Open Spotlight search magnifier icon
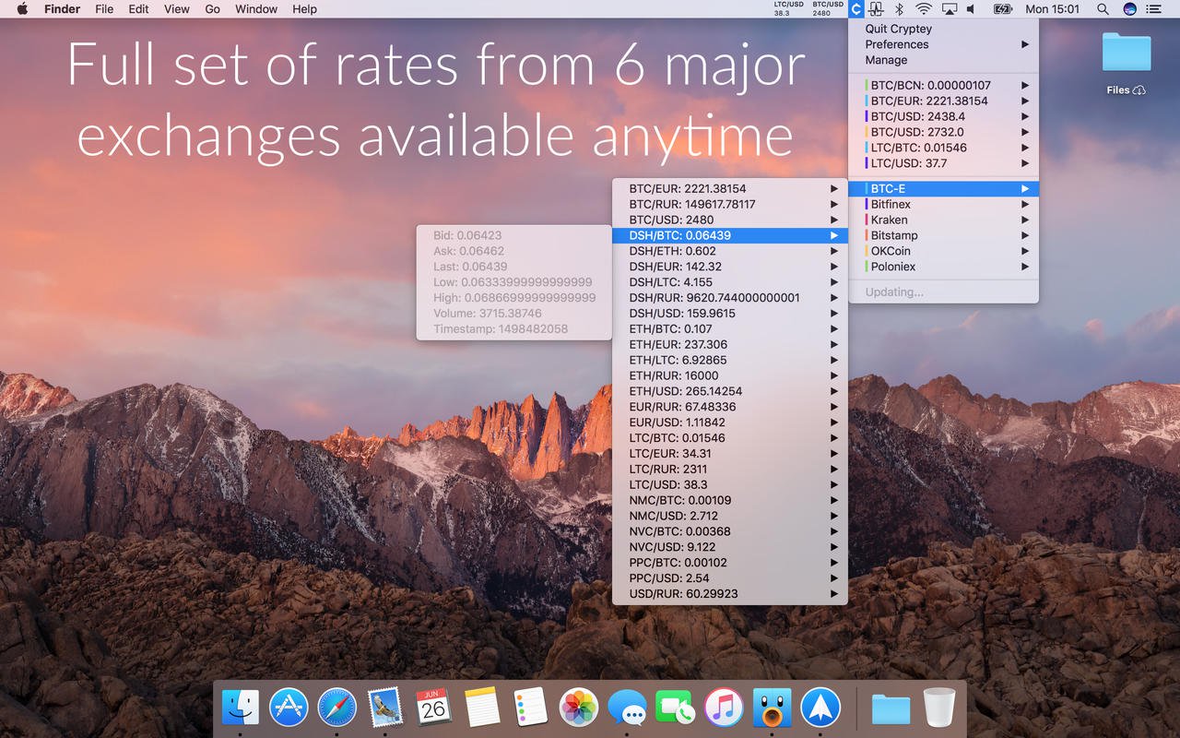The height and width of the screenshot is (738, 1180). pos(1103,9)
